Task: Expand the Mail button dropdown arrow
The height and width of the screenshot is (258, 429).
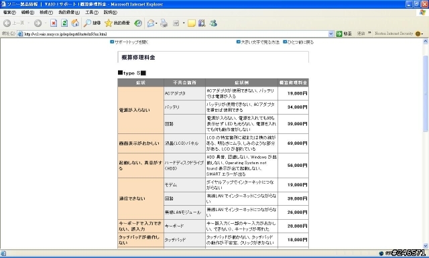Action: pos(156,23)
